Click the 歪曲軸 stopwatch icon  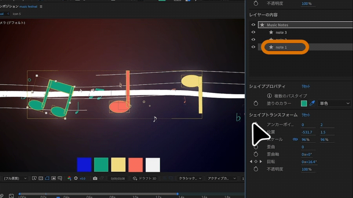(x=256, y=154)
